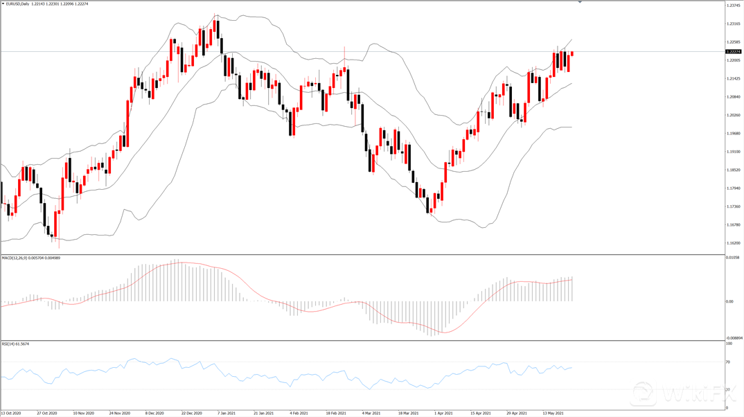Click the 7 Jan 2021 date label
This screenshot has width=744, height=417.
point(227,413)
